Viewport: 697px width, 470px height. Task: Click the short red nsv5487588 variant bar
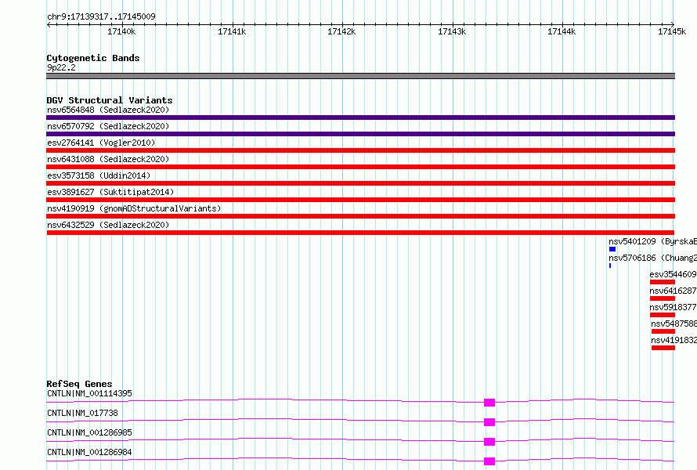663,331
